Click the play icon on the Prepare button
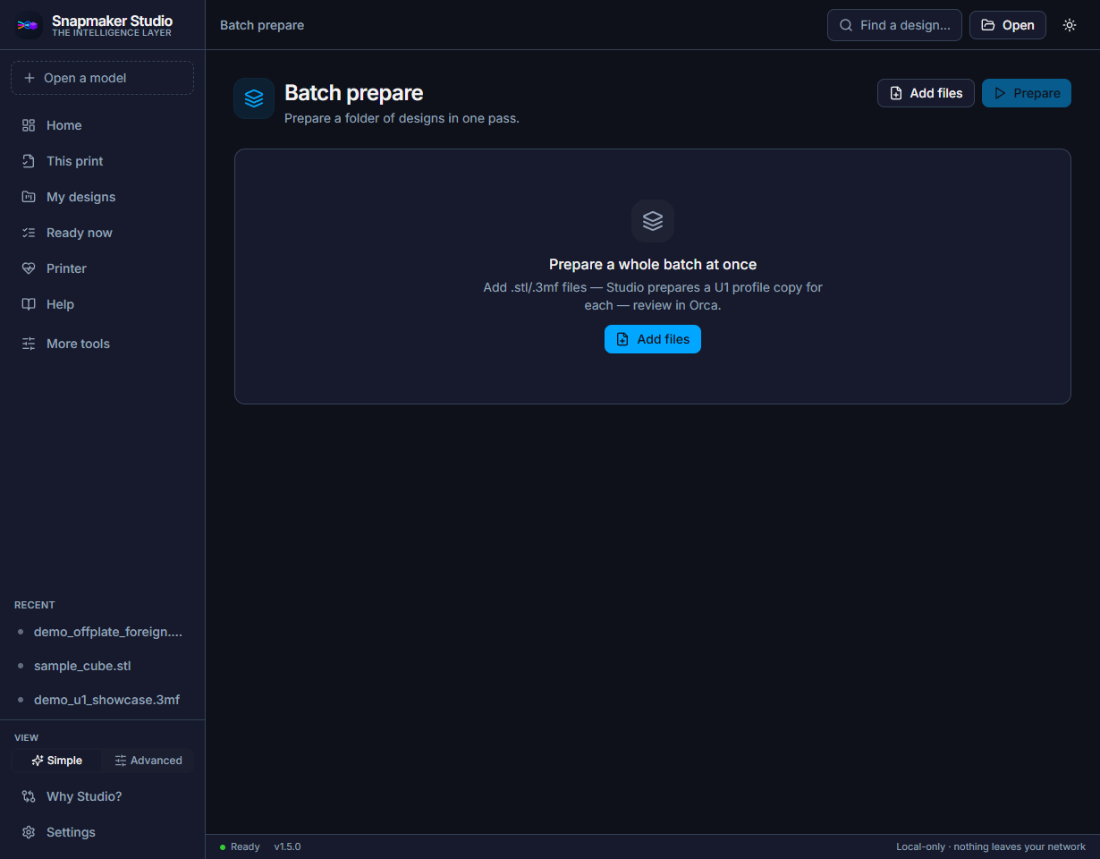Screen dimensions: 1100x859 1001,93
